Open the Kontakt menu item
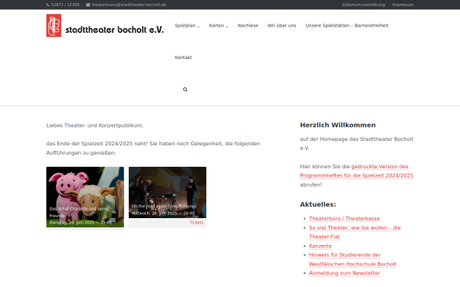 [183, 57]
